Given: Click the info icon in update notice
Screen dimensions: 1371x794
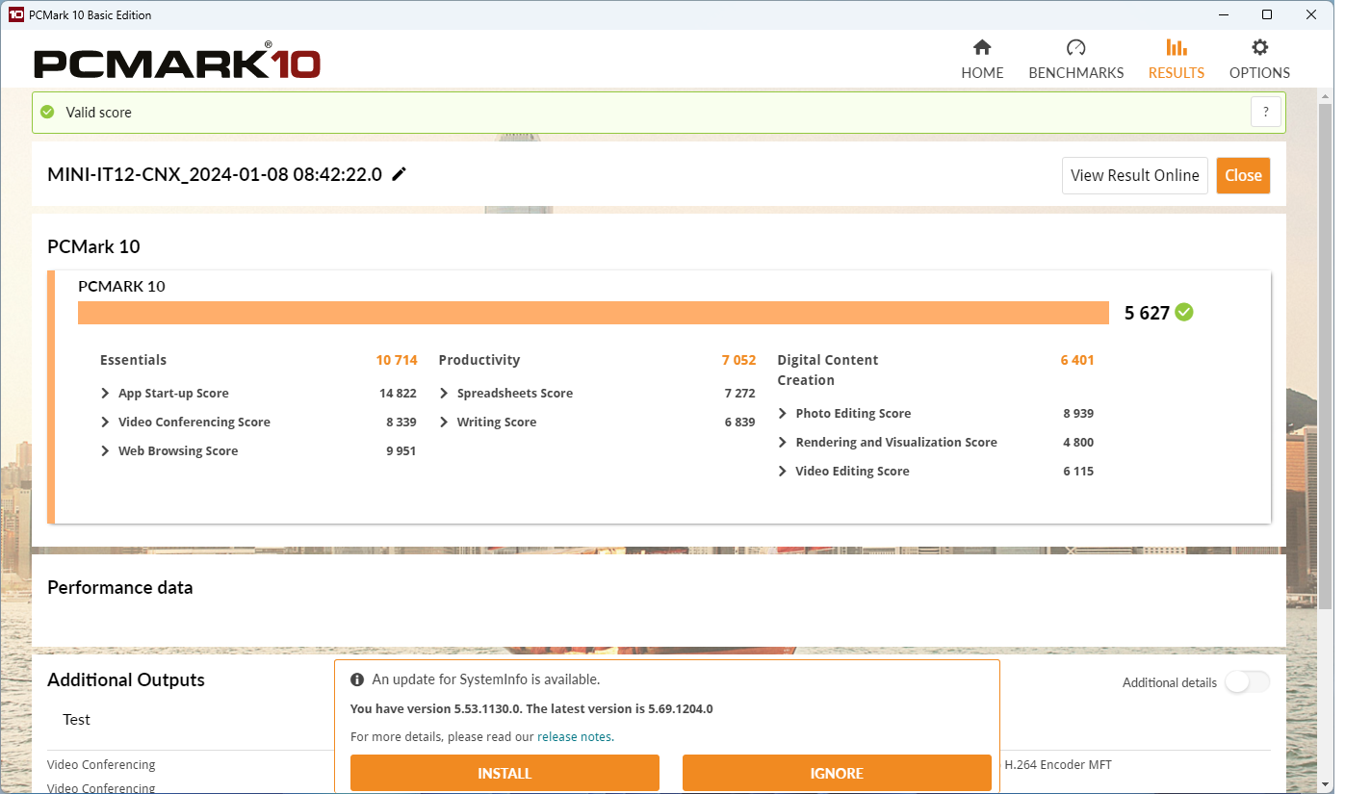Looking at the screenshot, I should pyautogui.click(x=357, y=679).
